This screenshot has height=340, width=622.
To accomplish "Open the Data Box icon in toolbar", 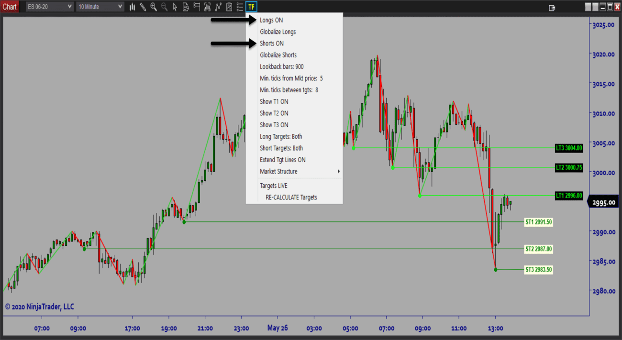I will pos(186,7).
